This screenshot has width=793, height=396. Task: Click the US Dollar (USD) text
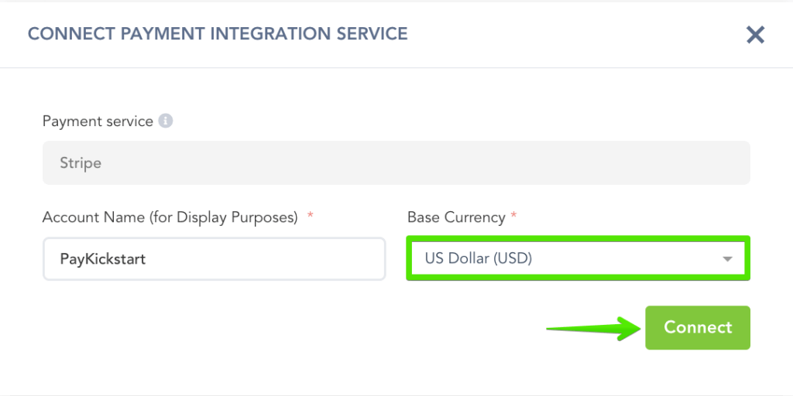point(479,259)
